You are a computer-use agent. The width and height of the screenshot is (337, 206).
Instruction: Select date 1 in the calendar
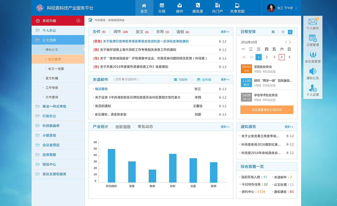click(x=259, y=57)
